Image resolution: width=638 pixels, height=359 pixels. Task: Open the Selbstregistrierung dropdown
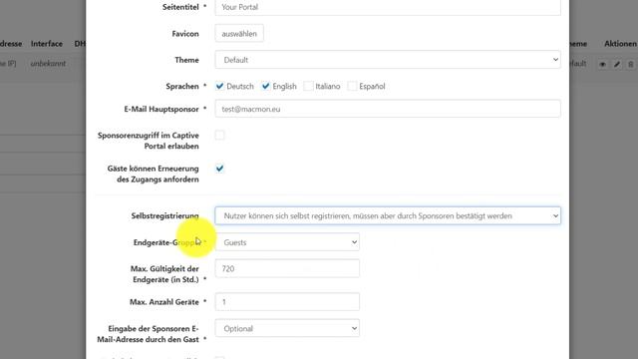(388, 215)
